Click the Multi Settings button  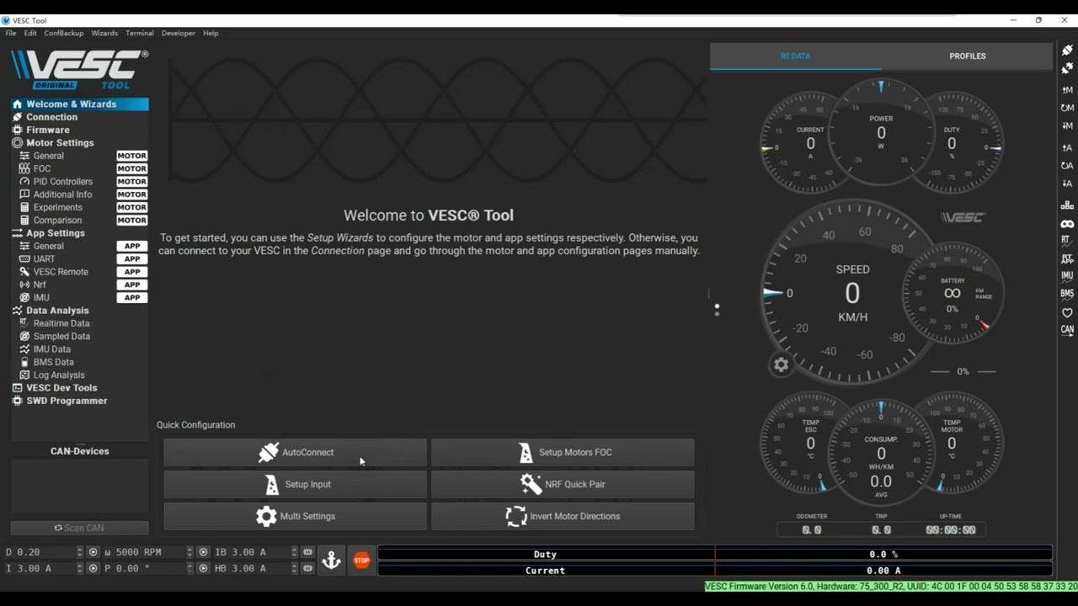click(296, 516)
